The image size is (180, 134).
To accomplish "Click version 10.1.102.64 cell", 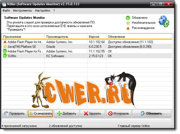I will pos(97,42).
